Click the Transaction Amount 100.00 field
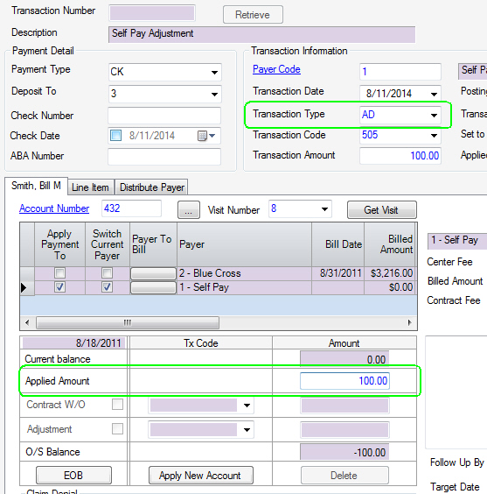This screenshot has height=494, width=487. [x=400, y=156]
